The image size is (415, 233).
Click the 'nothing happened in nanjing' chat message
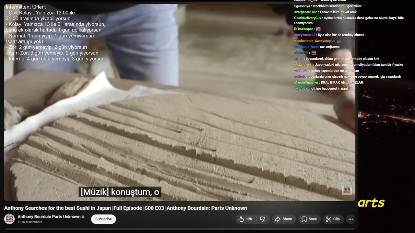(331, 89)
